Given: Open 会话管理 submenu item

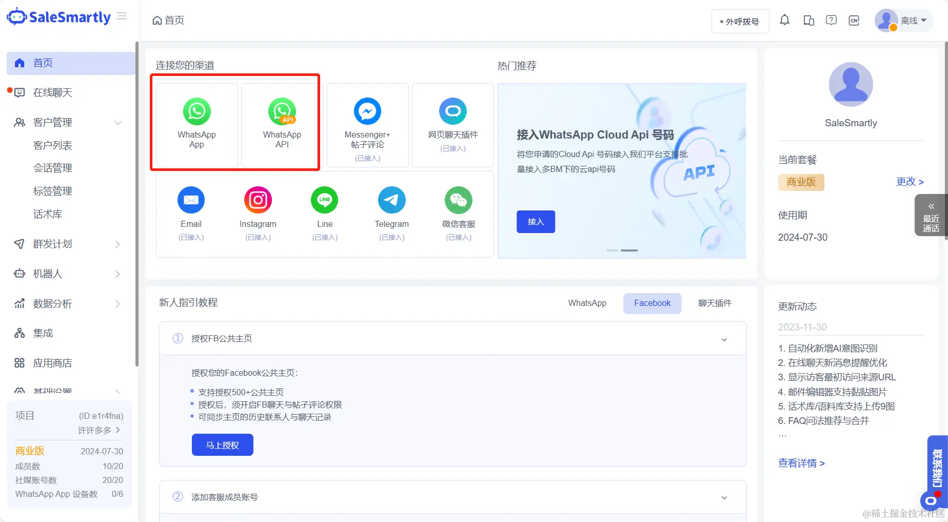Looking at the screenshot, I should click(x=53, y=168).
